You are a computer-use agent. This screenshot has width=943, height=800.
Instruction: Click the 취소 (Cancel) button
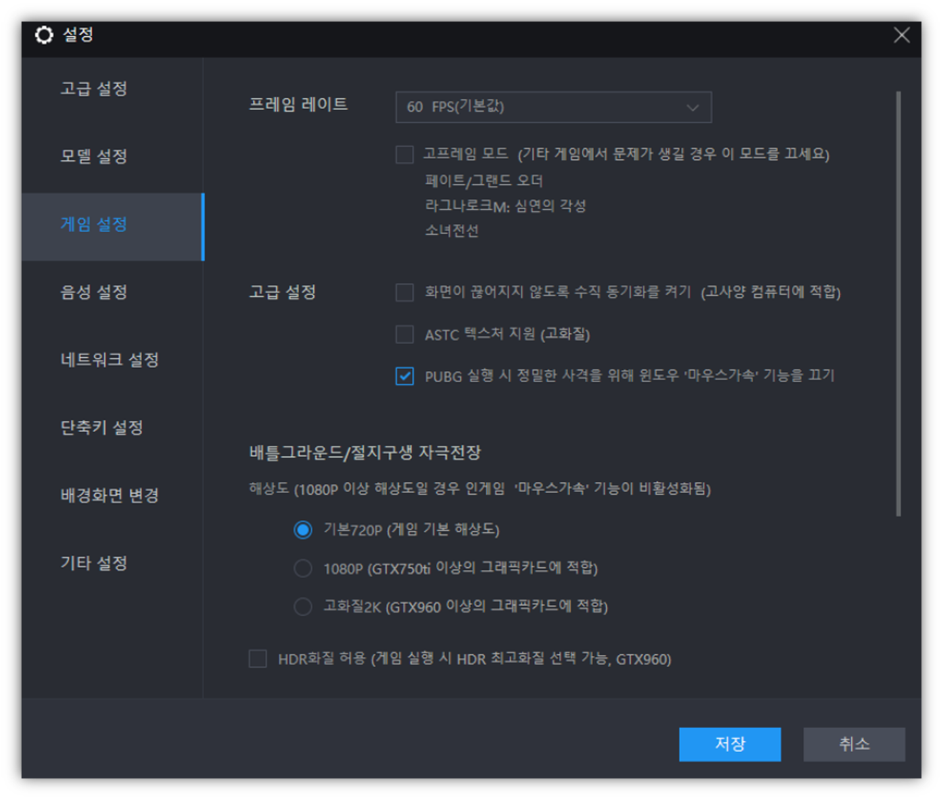[854, 744]
